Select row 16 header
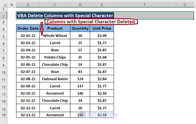Image resolution: width=196 pixels, height=124 pixels. [x=3, y=115]
